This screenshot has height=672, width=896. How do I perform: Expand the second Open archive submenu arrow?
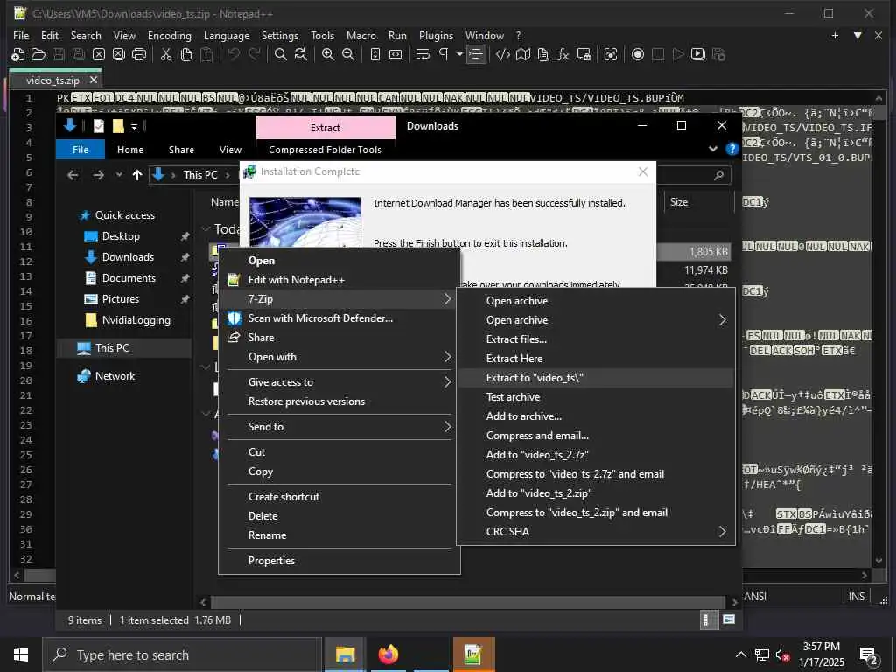tap(722, 320)
